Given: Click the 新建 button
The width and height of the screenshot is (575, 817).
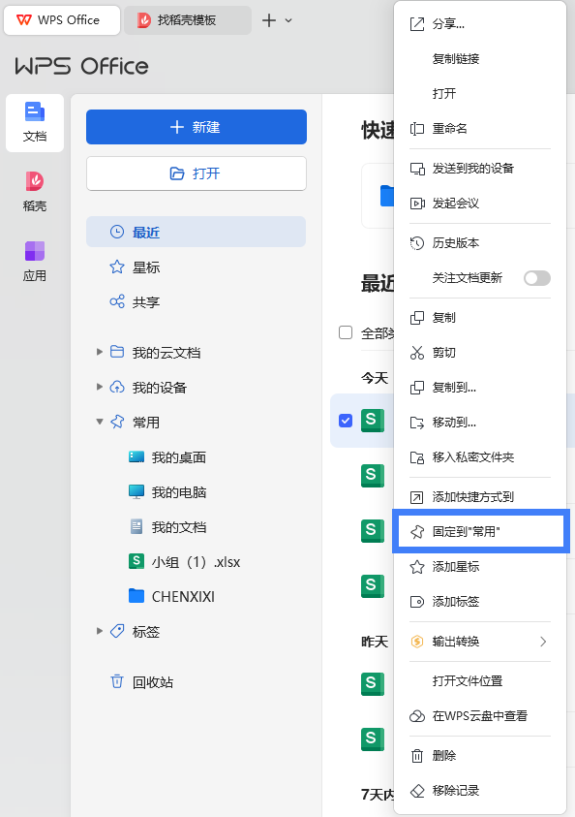Looking at the screenshot, I should pyautogui.click(x=197, y=127).
